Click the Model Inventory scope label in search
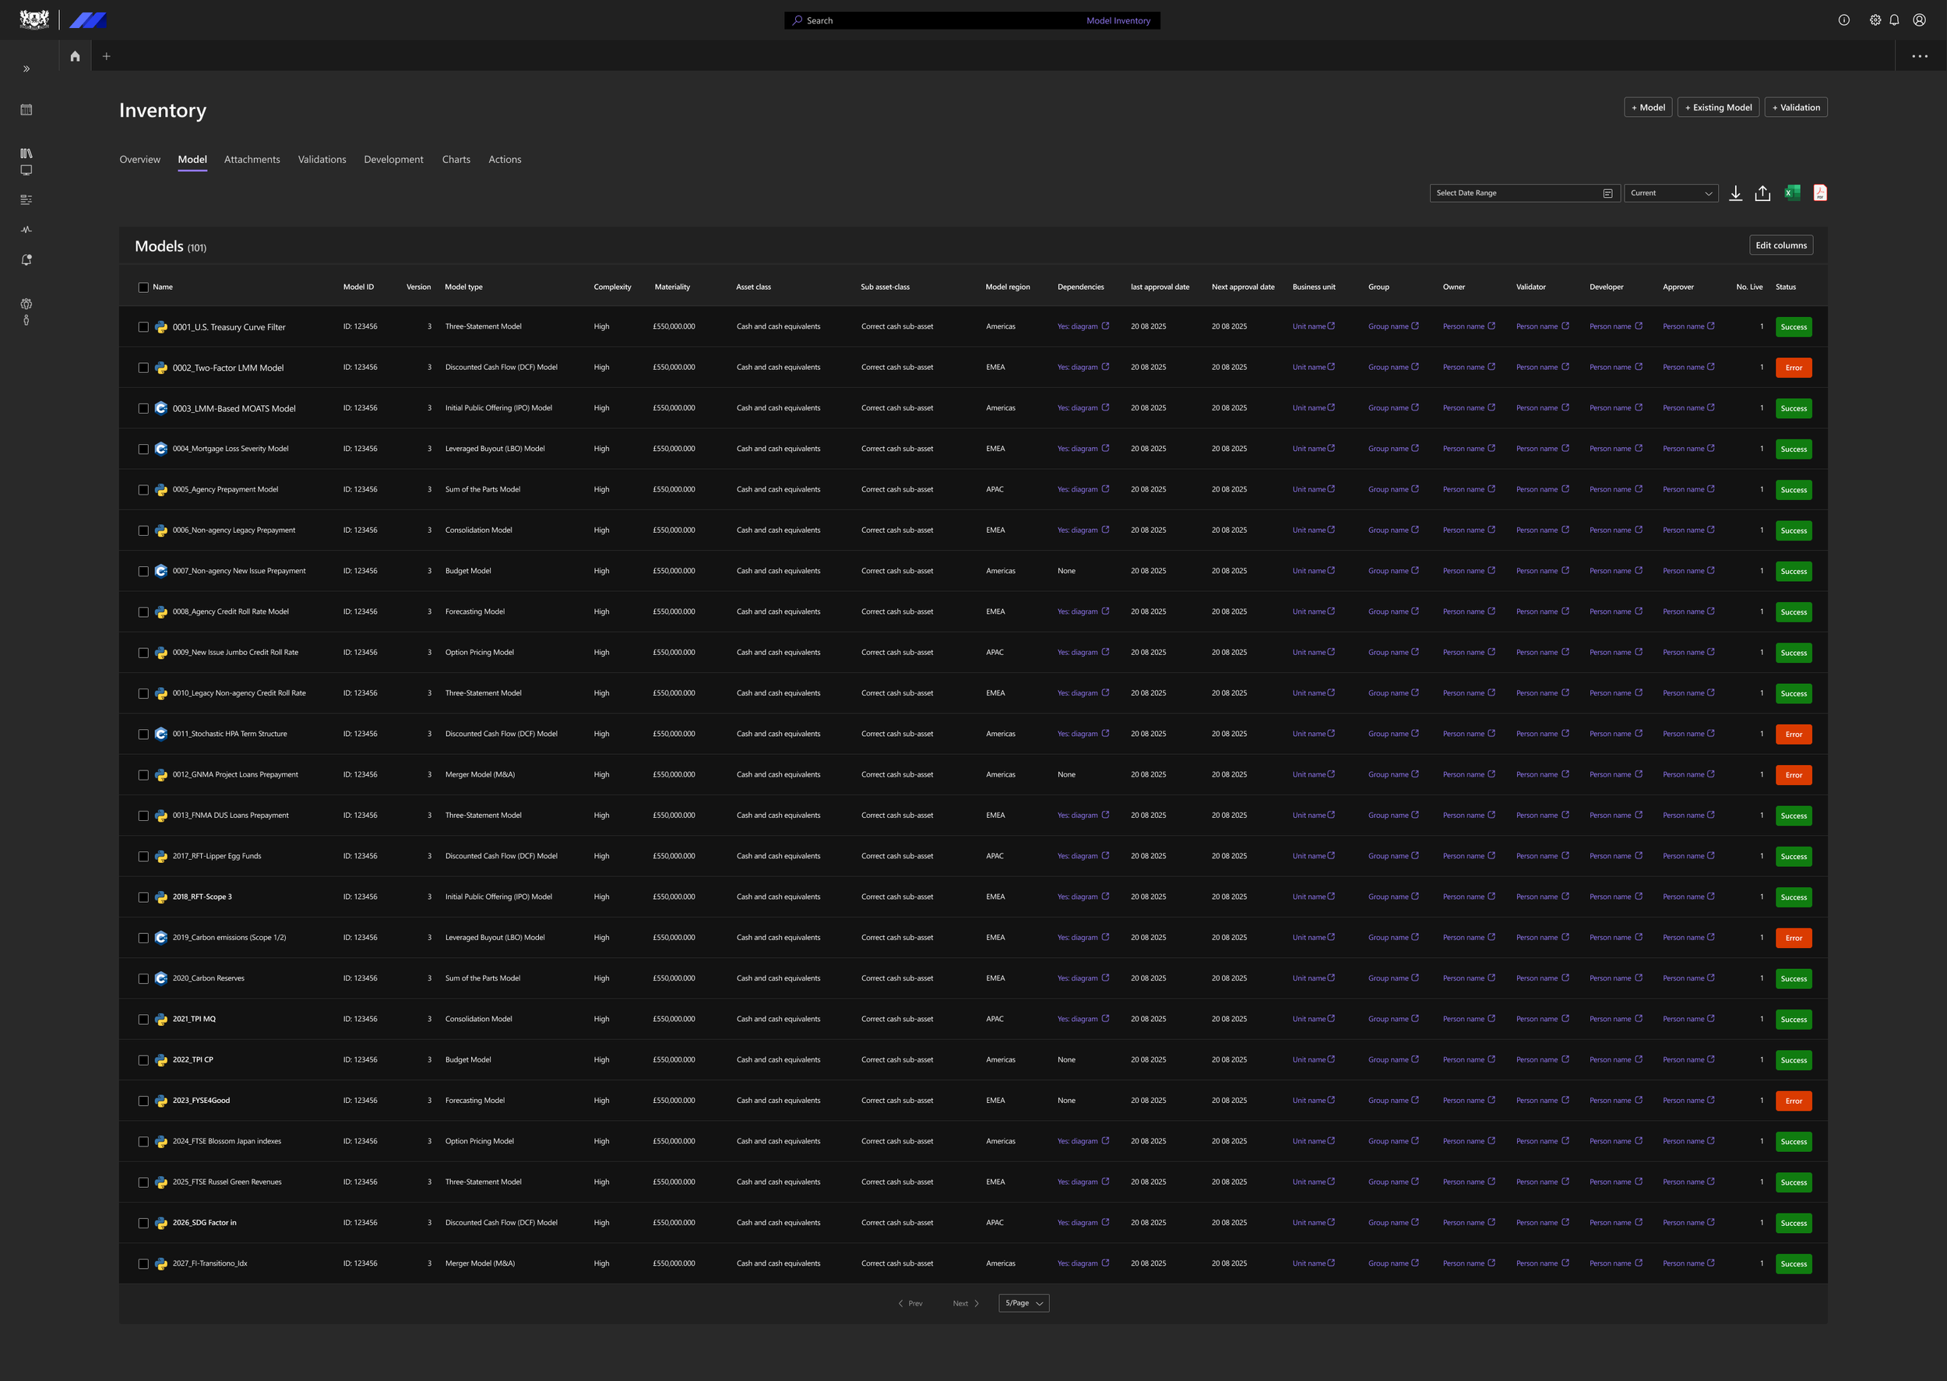The width and height of the screenshot is (1947, 1381). click(x=1118, y=20)
